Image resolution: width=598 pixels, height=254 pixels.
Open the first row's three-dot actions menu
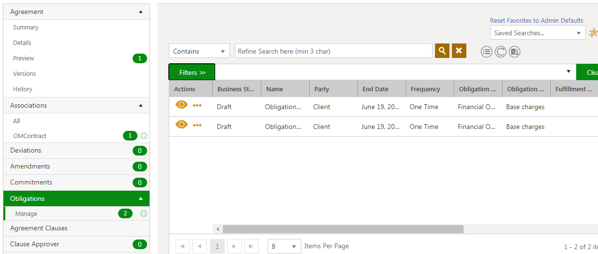pos(197,106)
